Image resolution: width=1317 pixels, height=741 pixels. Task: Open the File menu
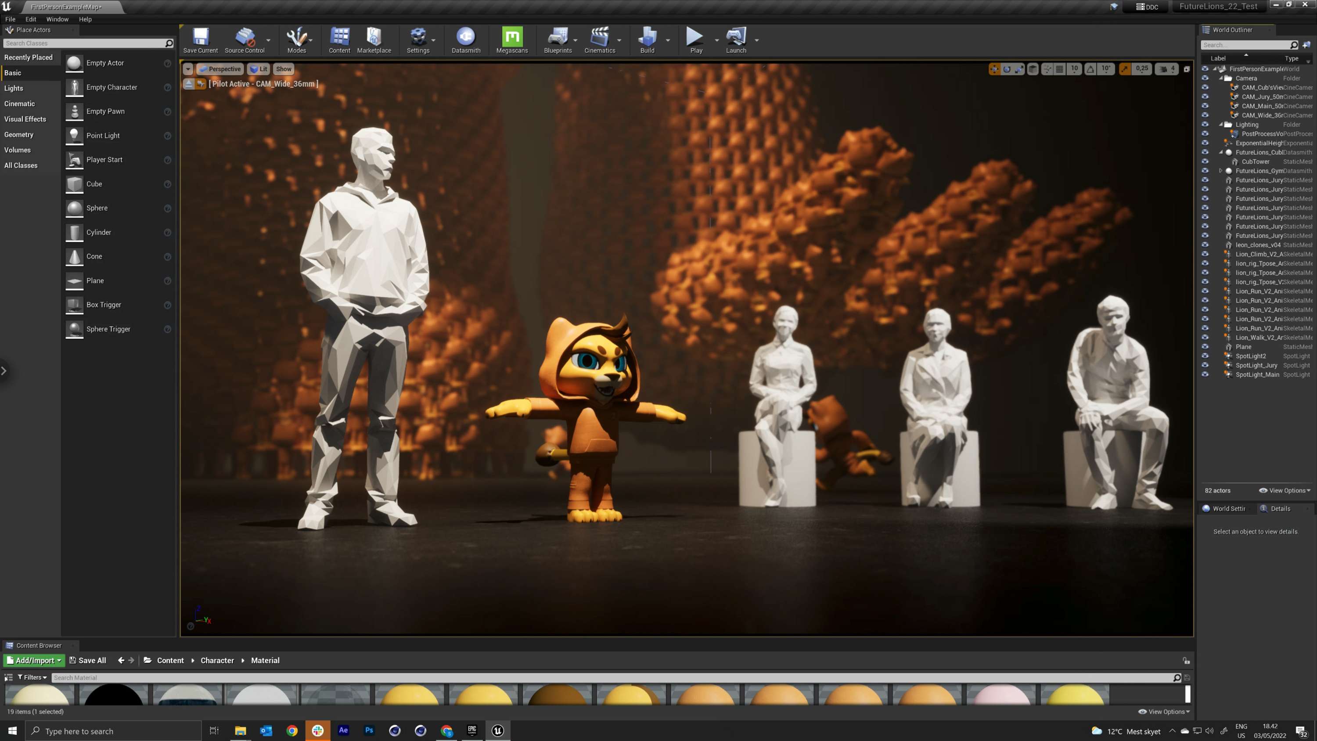(x=10, y=19)
